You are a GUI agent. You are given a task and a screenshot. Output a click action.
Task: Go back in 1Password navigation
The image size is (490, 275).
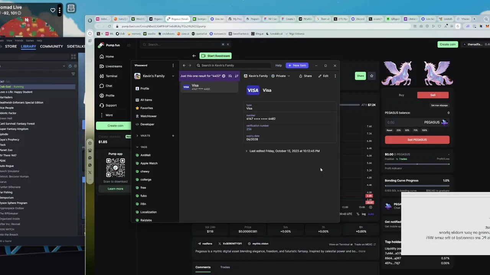click(x=184, y=65)
